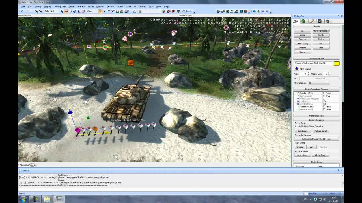
Task: Toggle the Receive Wind checkbox
Action: [324, 109]
